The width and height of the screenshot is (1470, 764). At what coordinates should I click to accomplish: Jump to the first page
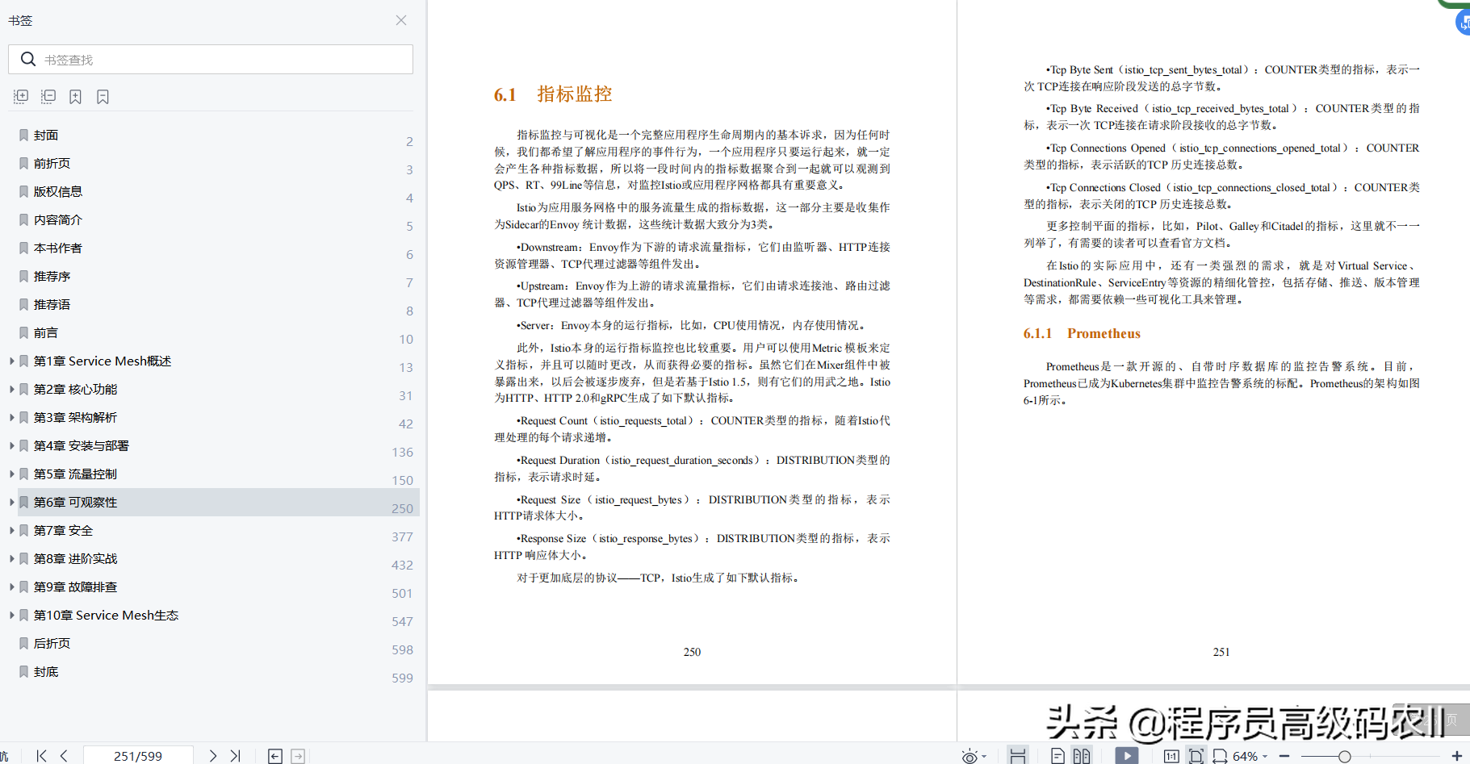coord(41,756)
